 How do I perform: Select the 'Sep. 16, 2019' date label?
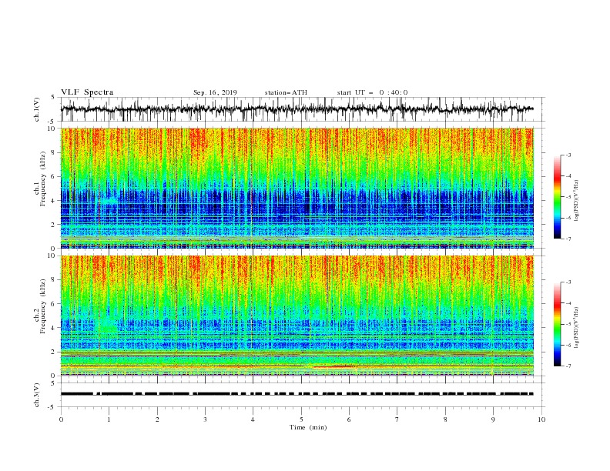(x=215, y=92)
